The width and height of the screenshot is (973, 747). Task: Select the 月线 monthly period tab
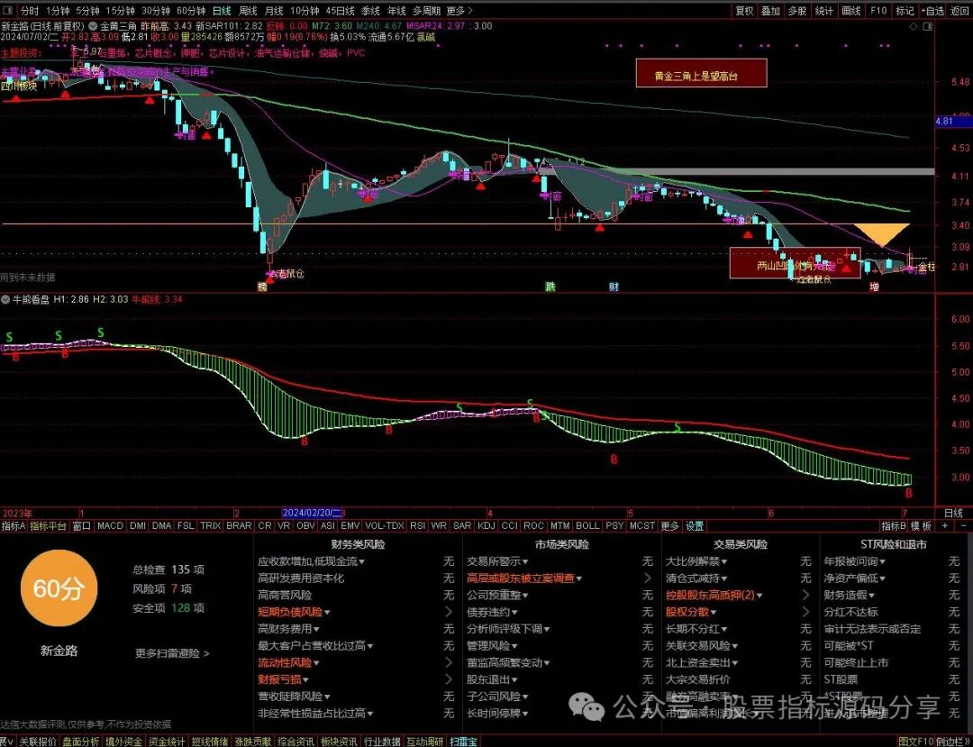(x=274, y=11)
